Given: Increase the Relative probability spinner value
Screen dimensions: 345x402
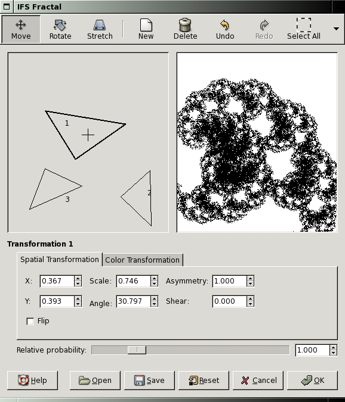Looking at the screenshot, I should [333, 348].
